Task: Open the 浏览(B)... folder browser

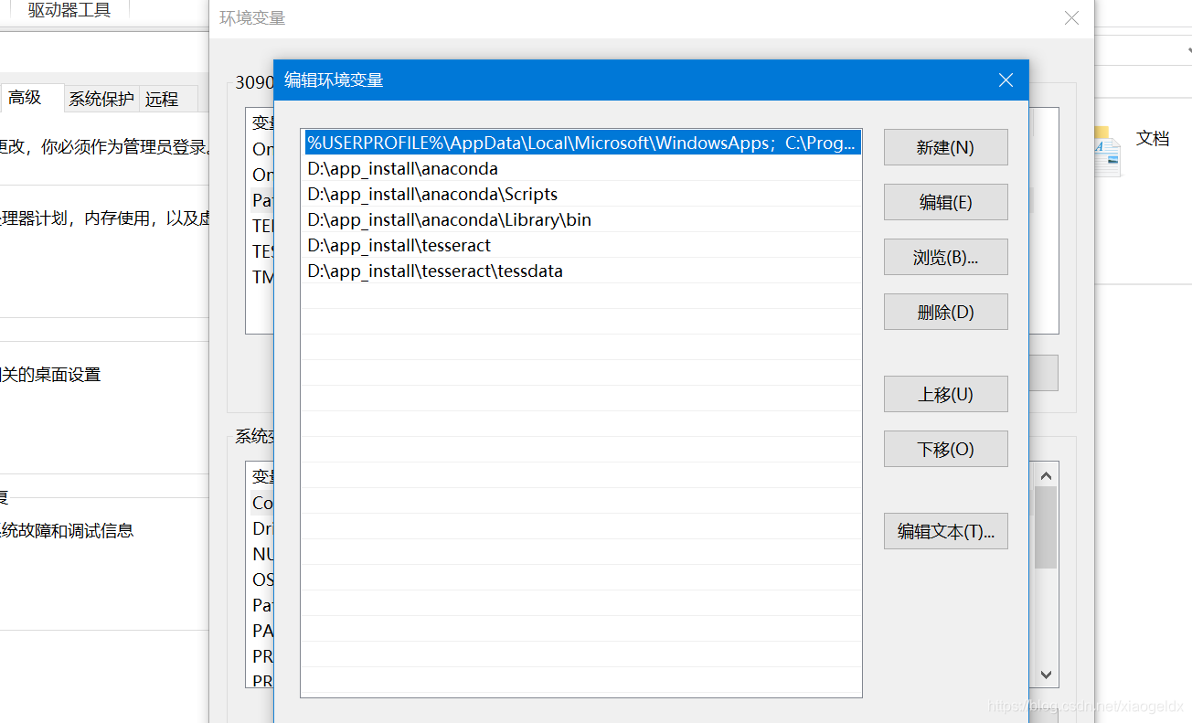Action: click(x=945, y=257)
